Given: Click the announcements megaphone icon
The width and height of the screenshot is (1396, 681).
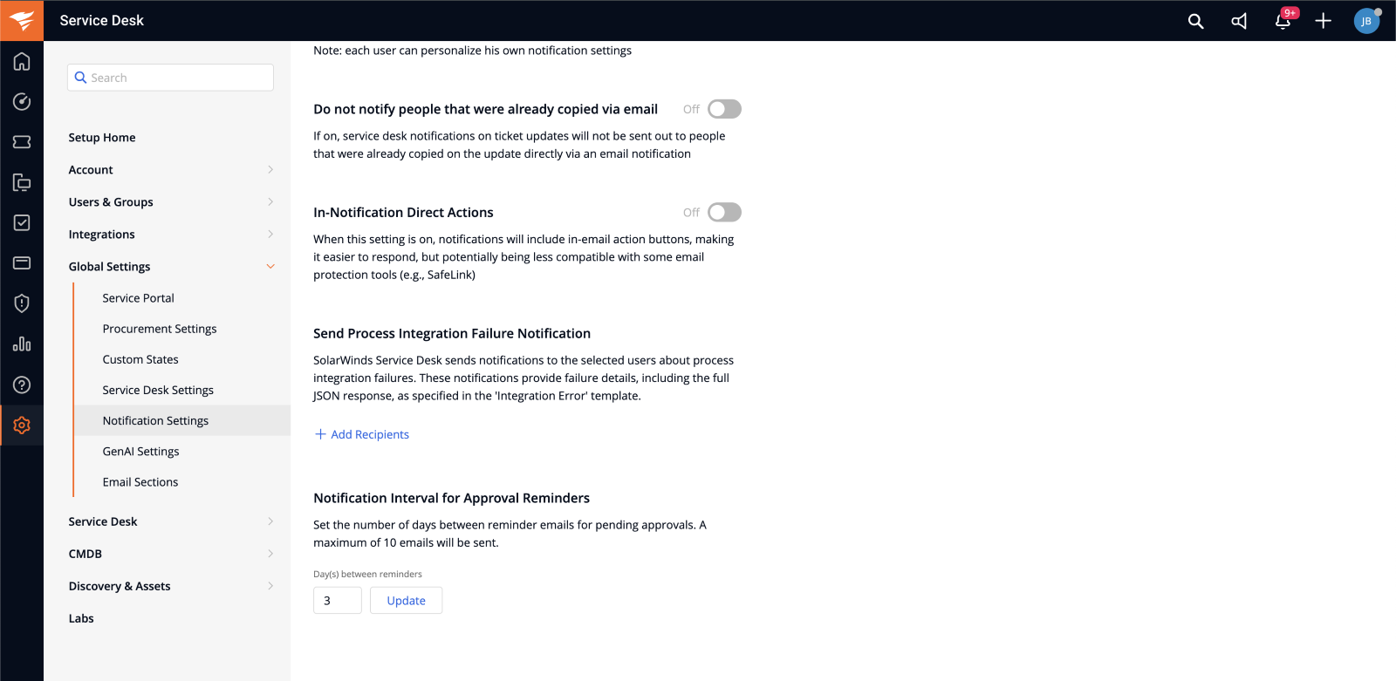Looking at the screenshot, I should tap(1239, 21).
